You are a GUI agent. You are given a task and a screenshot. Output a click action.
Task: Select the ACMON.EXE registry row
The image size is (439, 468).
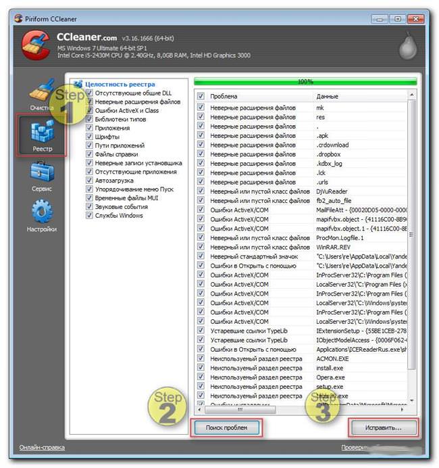click(301, 358)
